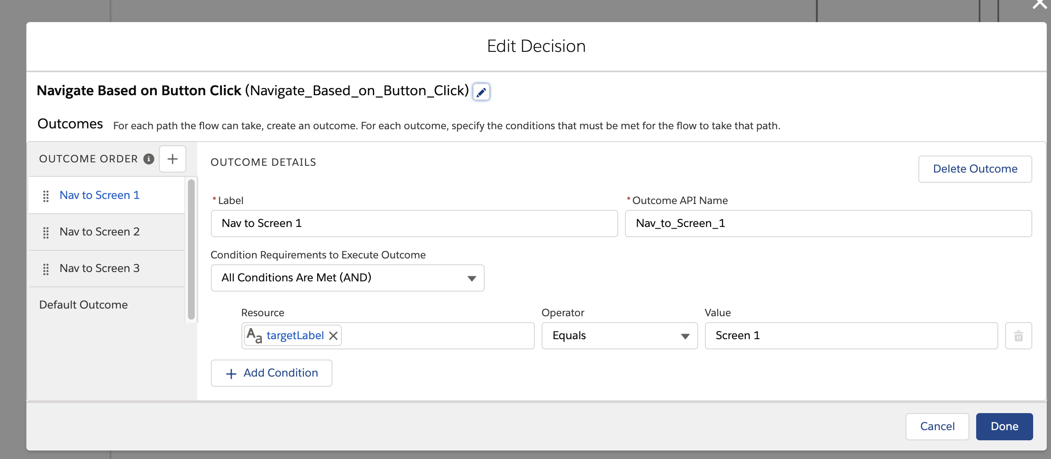
Task: Click Add Condition
Action: pyautogui.click(x=271, y=373)
